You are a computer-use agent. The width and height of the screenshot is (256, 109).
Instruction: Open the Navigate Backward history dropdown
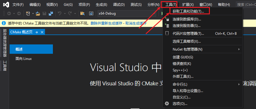14,13
